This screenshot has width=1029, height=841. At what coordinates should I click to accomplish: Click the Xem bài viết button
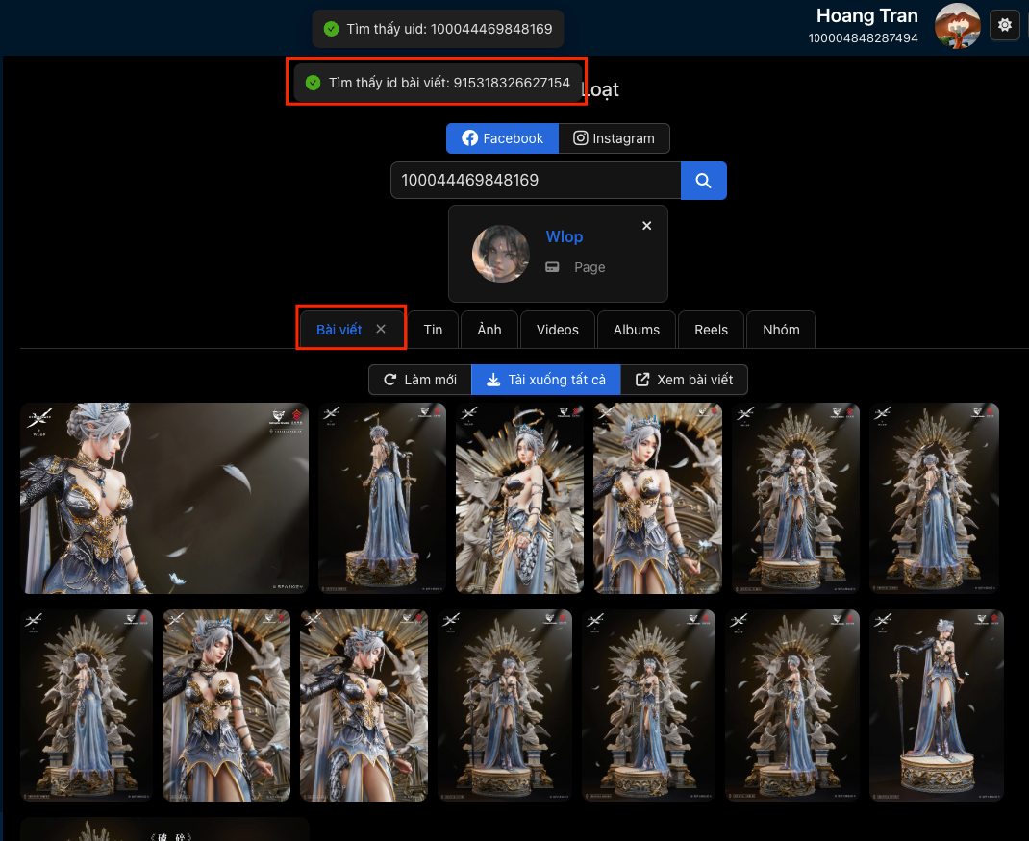(x=684, y=380)
